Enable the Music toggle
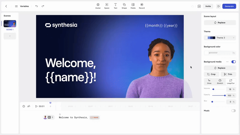 click(x=233, y=111)
